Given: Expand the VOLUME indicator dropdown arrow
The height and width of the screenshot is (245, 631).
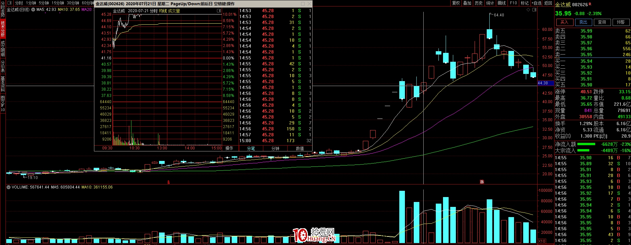Looking at the screenshot, I should pos(9,187).
